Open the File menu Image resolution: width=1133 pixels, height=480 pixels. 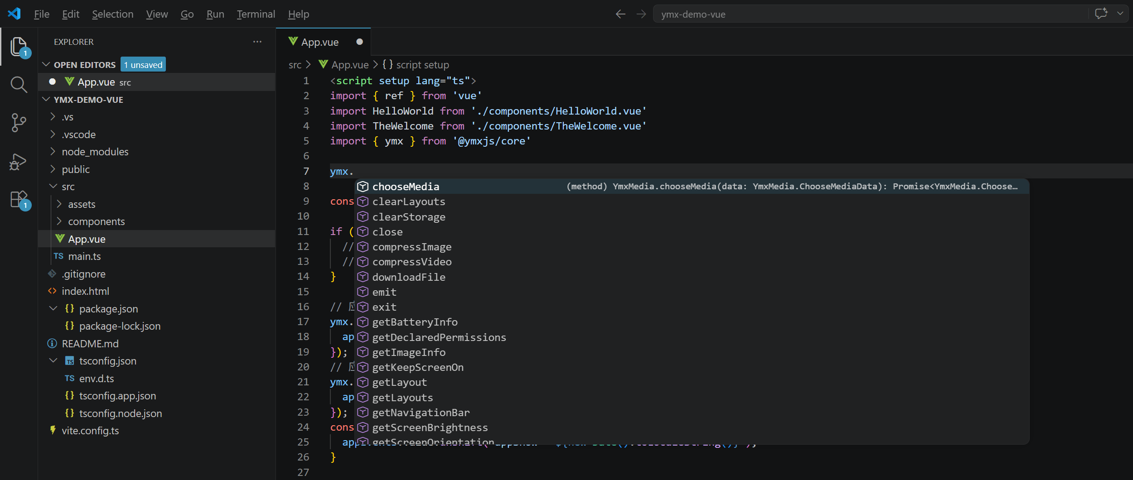pyautogui.click(x=42, y=14)
